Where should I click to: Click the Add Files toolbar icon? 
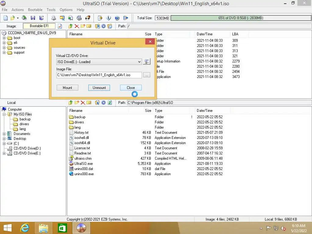click(x=100, y=18)
